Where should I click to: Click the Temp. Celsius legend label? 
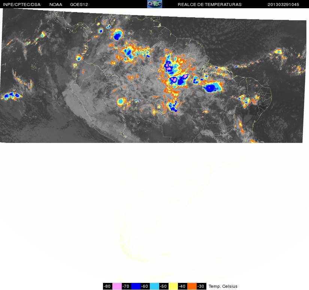pos(223,286)
